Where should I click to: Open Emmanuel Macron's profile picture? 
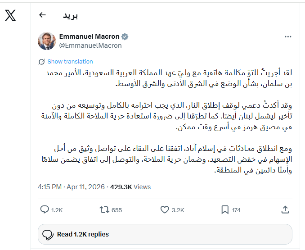47,41
